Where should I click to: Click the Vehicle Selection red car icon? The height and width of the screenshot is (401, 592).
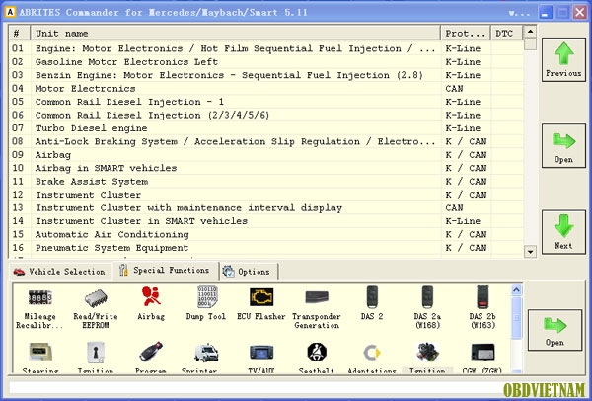click(19, 272)
